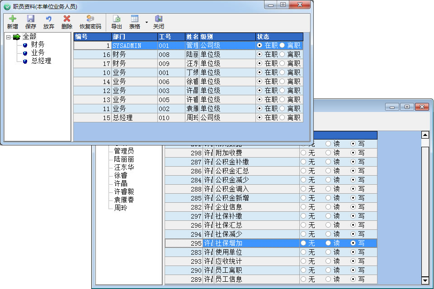The width and height of the screenshot is (434, 289).
Task: Select 财务 department in the tree
Action: pyautogui.click(x=38, y=45)
